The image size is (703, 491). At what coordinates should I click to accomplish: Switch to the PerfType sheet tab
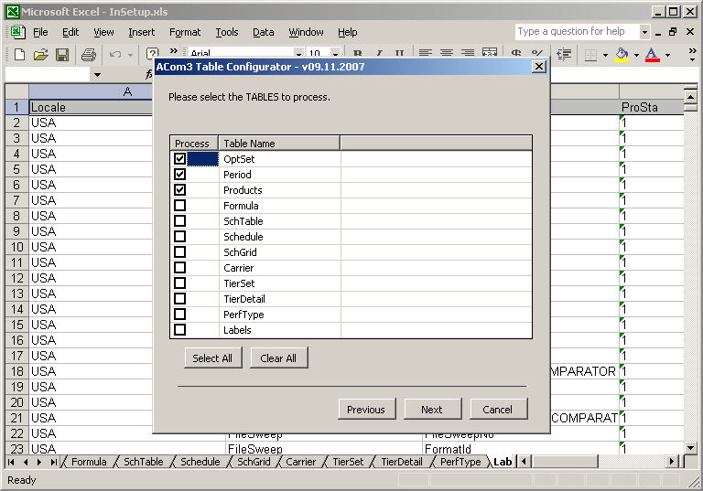(x=460, y=462)
